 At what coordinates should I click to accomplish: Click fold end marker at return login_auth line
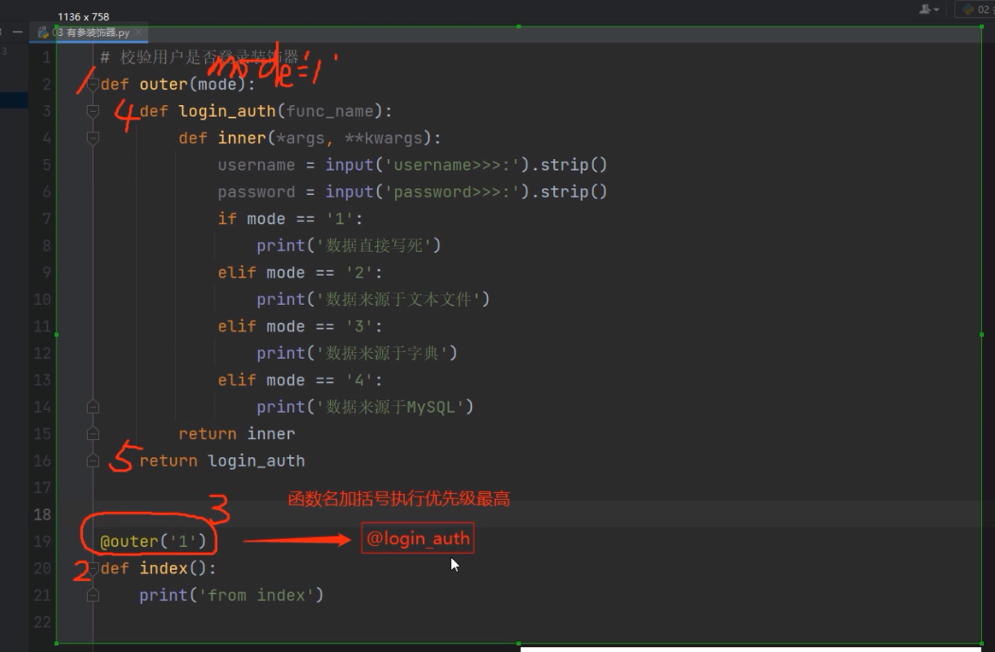tap(92, 461)
